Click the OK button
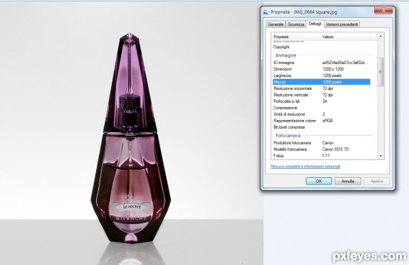Viewport: 409px width, 265px height. tap(319, 181)
